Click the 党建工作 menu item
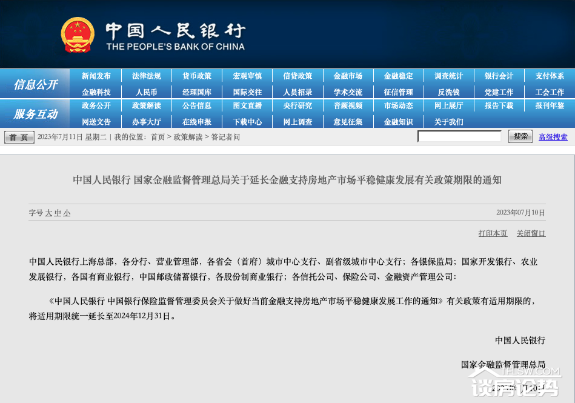The image size is (575, 403). [x=499, y=92]
